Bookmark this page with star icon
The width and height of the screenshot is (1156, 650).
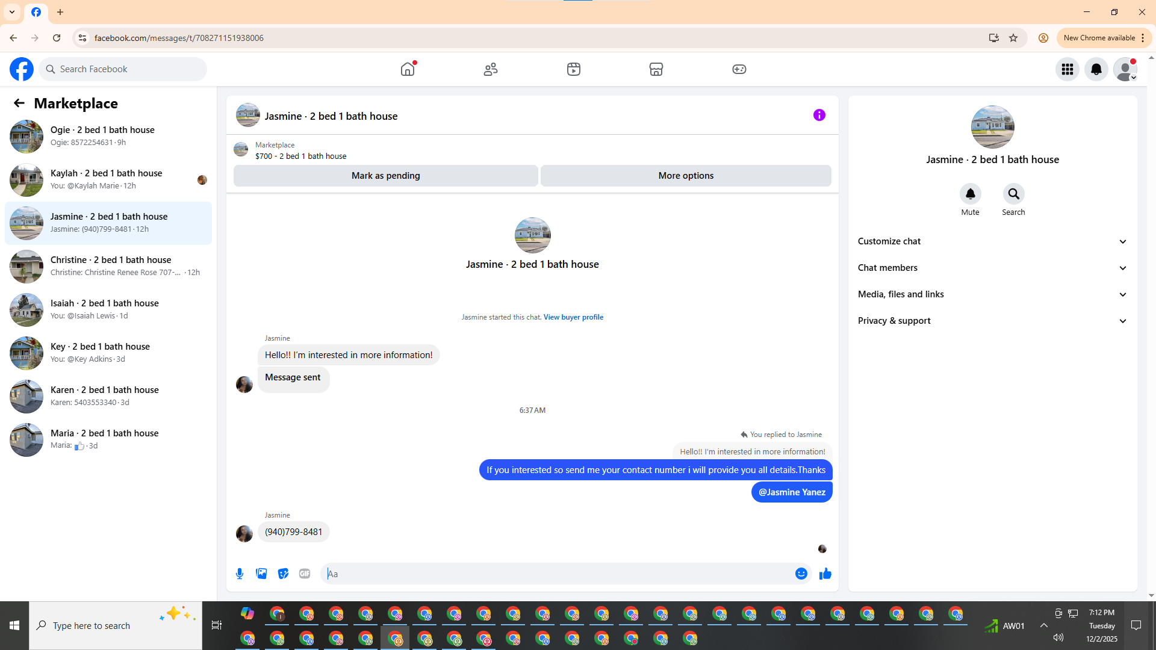[1013, 38]
